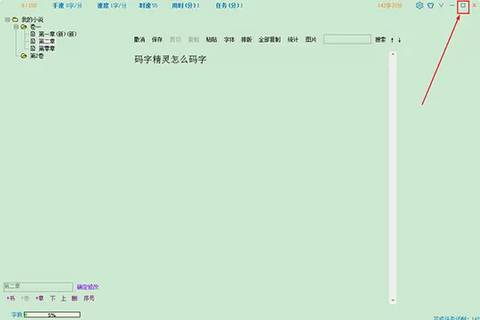Minimize the writing window
Screen dimensions: 480x320
tap(452, 5)
